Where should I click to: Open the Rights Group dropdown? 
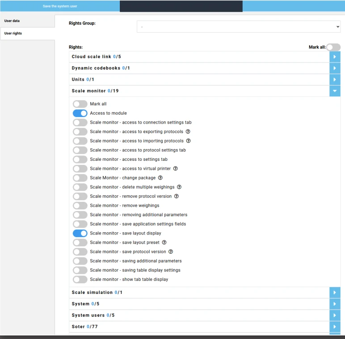(x=239, y=27)
